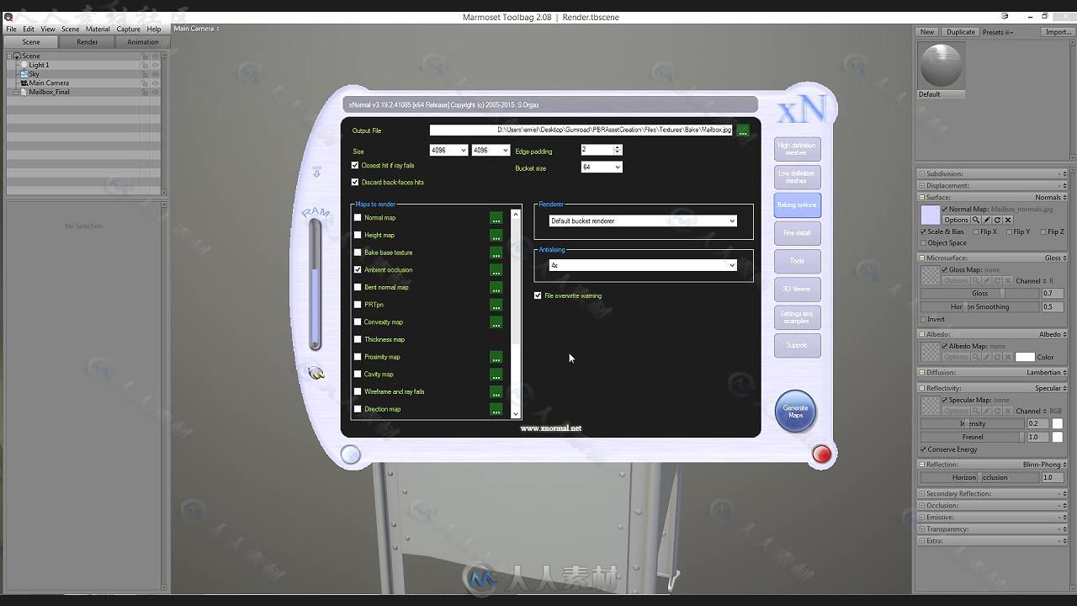This screenshot has width=1077, height=606.
Task: Click the Main Camera icon in scene tree
Action: pyautogui.click(x=24, y=83)
